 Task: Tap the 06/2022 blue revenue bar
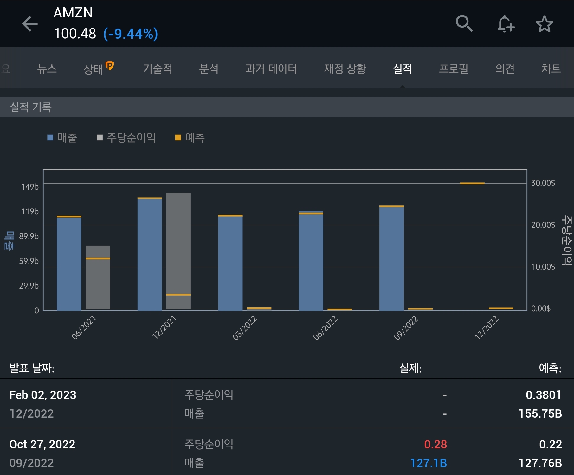pyautogui.click(x=311, y=261)
